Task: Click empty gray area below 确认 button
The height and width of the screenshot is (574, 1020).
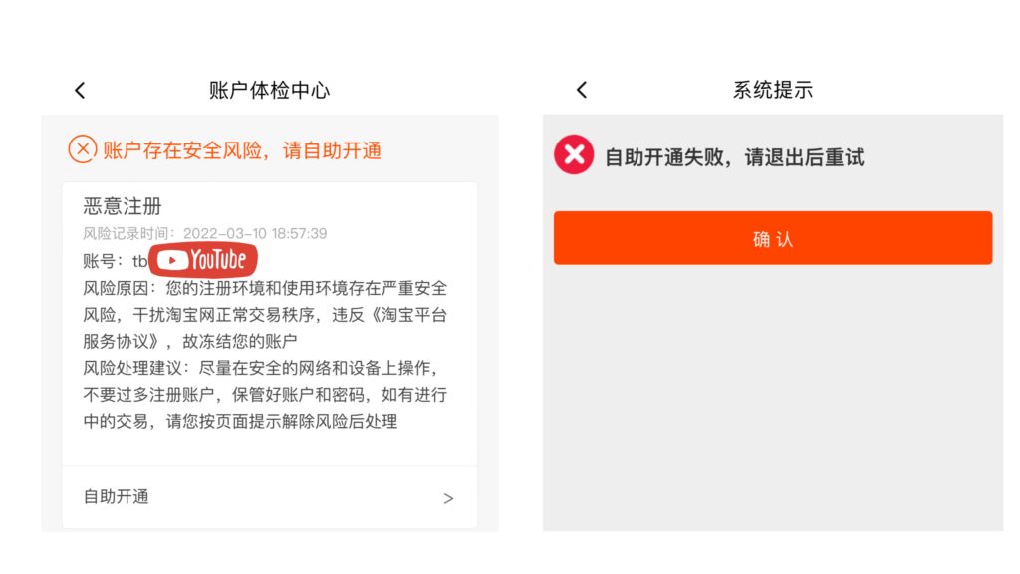Action: pos(773,397)
